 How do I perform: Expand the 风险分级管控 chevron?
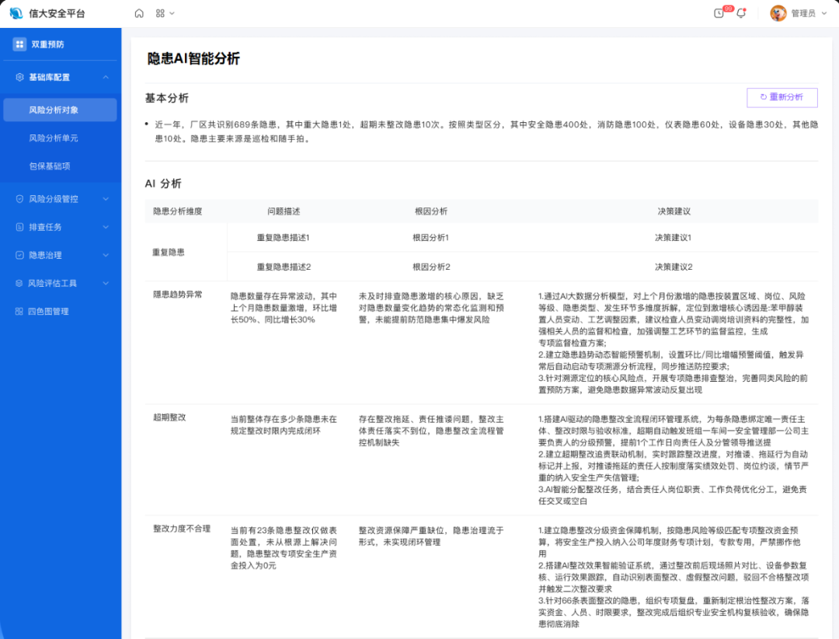(x=106, y=199)
